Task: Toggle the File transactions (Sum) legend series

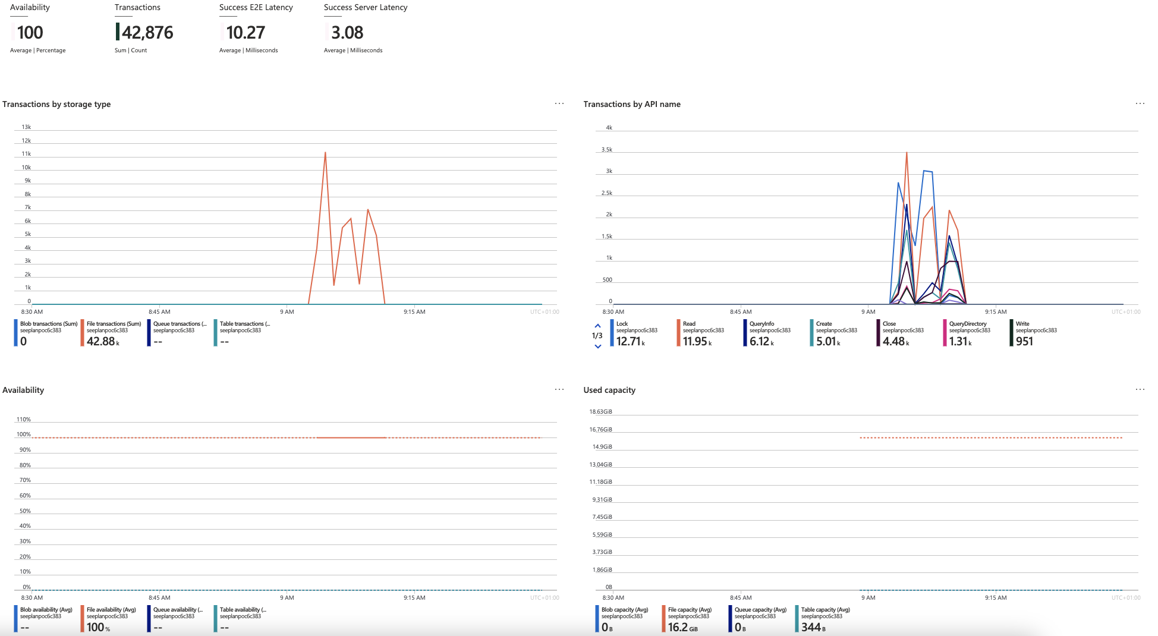Action: point(113,332)
